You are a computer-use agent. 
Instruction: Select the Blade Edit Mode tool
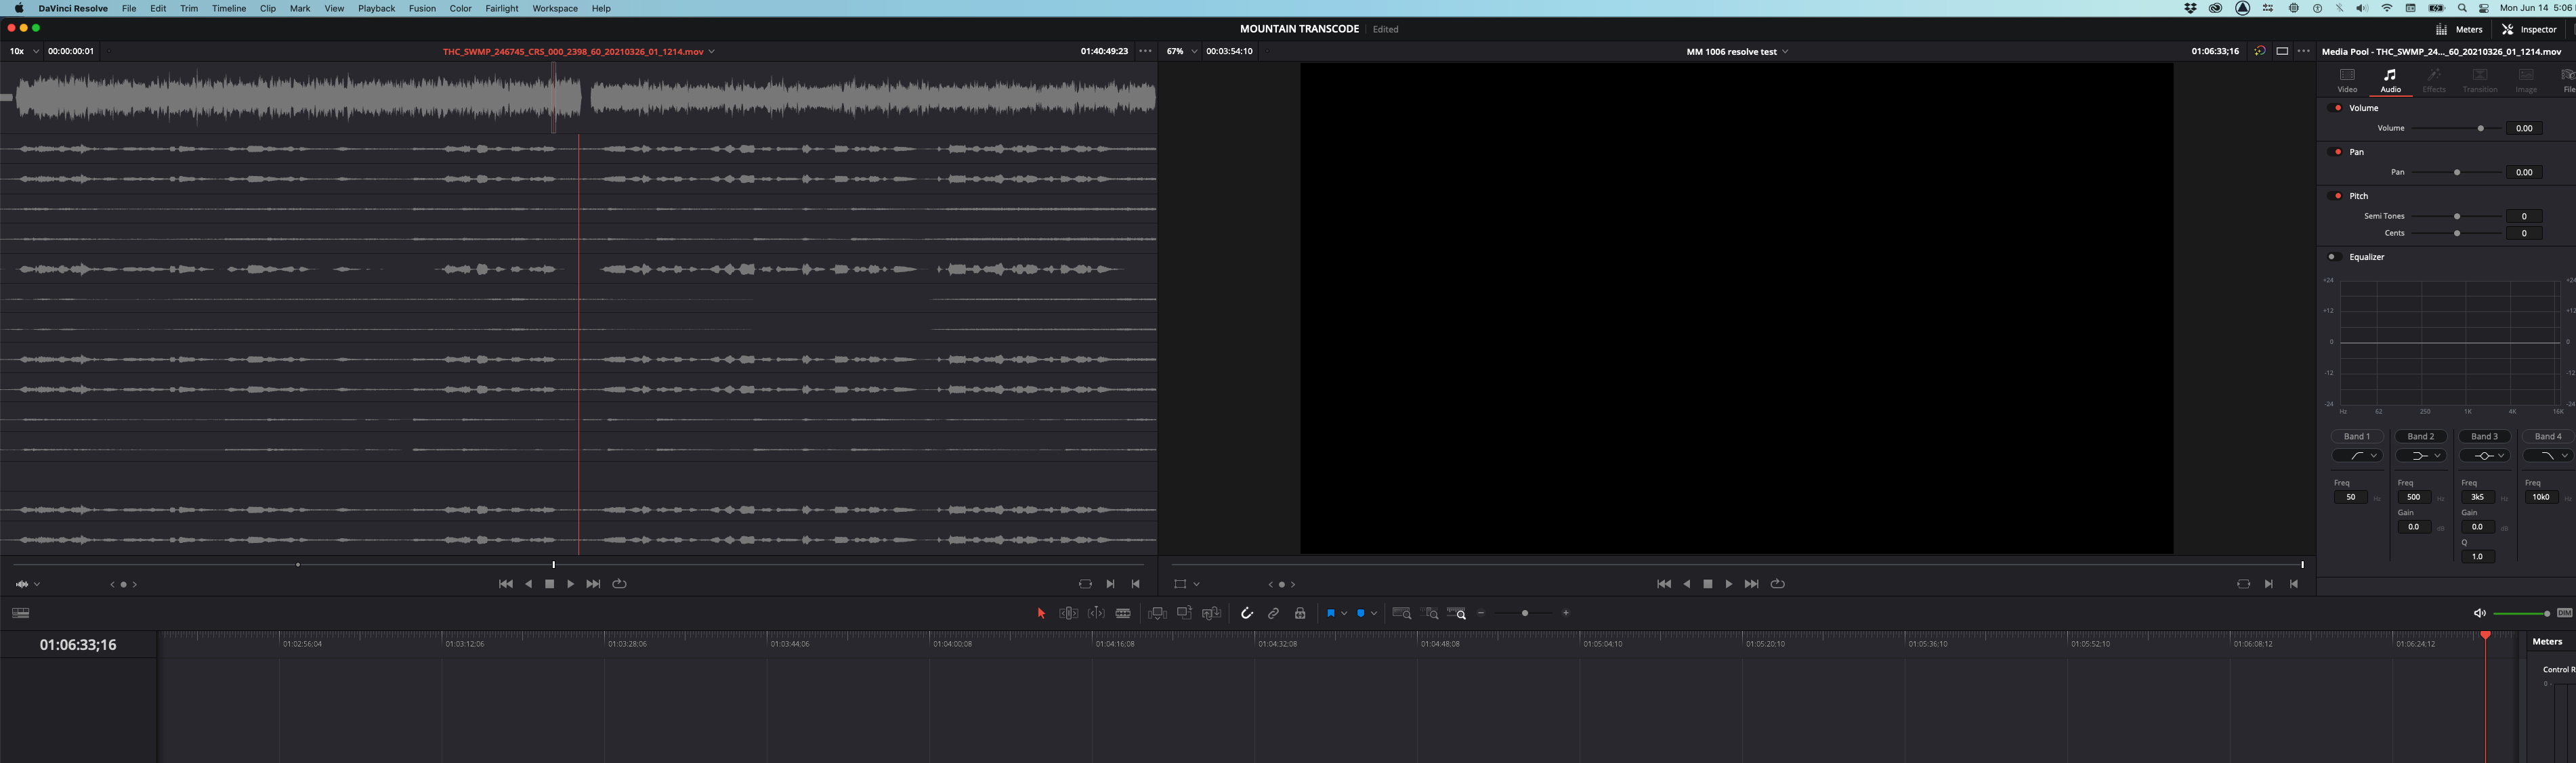[x=1123, y=613]
